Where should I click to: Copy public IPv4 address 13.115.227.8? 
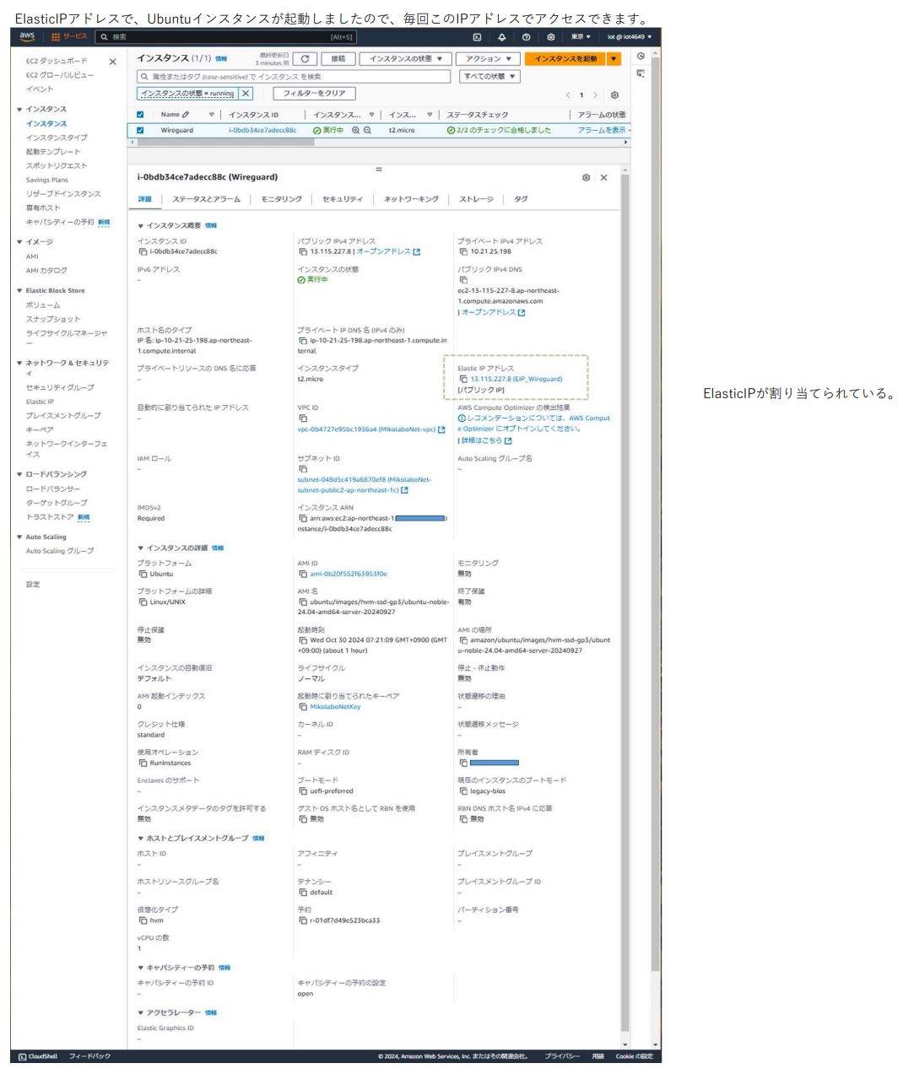pyautogui.click(x=302, y=252)
